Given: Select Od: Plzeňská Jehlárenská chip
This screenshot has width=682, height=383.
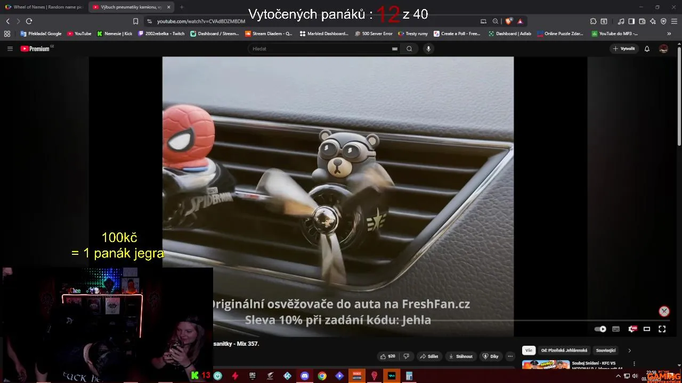Looking at the screenshot, I should (564, 350).
